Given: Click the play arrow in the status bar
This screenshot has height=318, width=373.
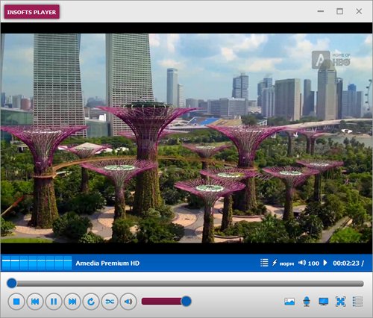Looking at the screenshot, I should click(x=325, y=263).
